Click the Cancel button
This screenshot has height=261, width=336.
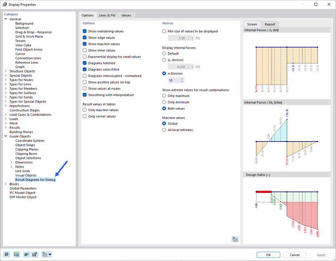[x=294, y=255]
